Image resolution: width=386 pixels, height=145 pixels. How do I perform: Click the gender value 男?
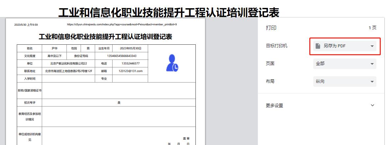88,48
